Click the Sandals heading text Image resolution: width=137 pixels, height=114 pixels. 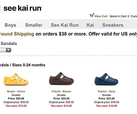point(9,44)
